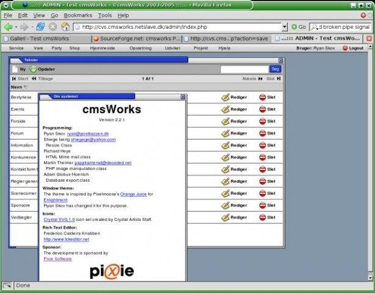Reload the page with Firefox's Reload icon
Image resolution: width=375 pixels, height=293 pixels.
40,26
